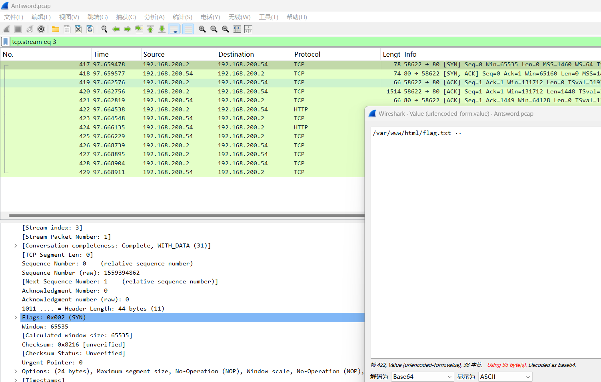Viewport: 601px width, 382px height.
Task: Open capture options gear icon
Action: click(41, 29)
